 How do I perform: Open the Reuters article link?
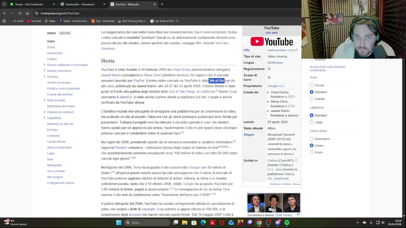(121, 148)
